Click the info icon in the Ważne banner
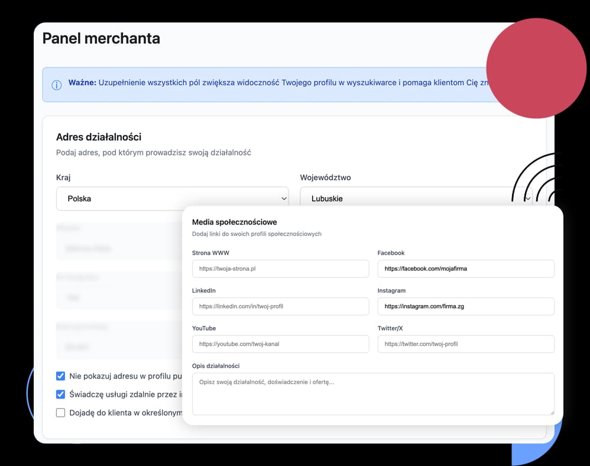This screenshot has height=466, width=590. pyautogui.click(x=56, y=85)
